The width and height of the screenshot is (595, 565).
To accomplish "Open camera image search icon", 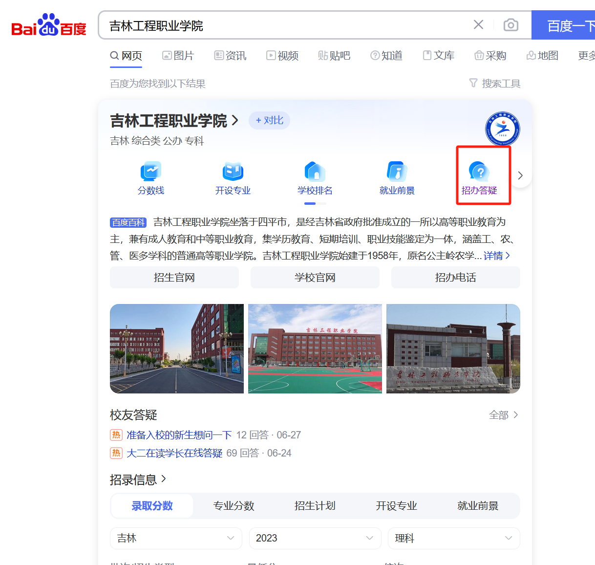I will click(510, 25).
